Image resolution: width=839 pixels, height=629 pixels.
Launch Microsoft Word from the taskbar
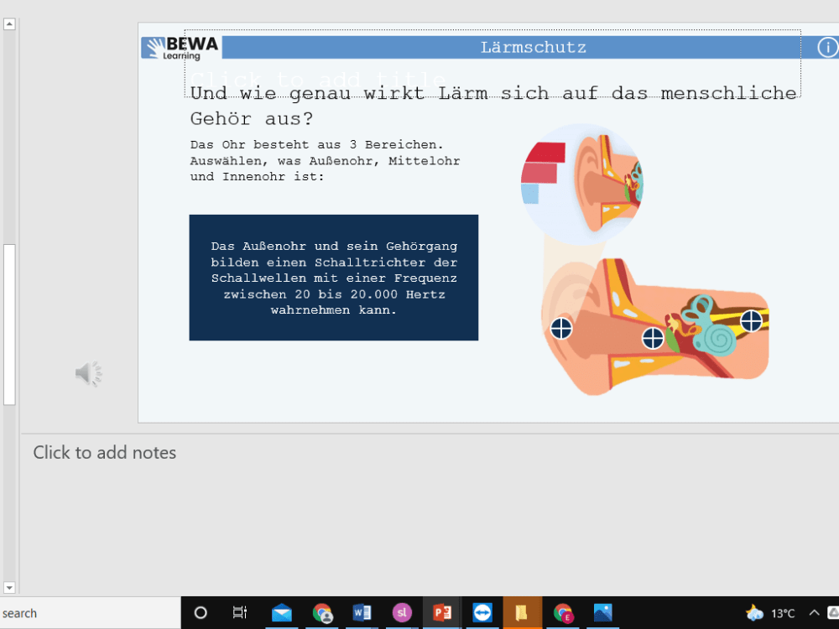362,613
